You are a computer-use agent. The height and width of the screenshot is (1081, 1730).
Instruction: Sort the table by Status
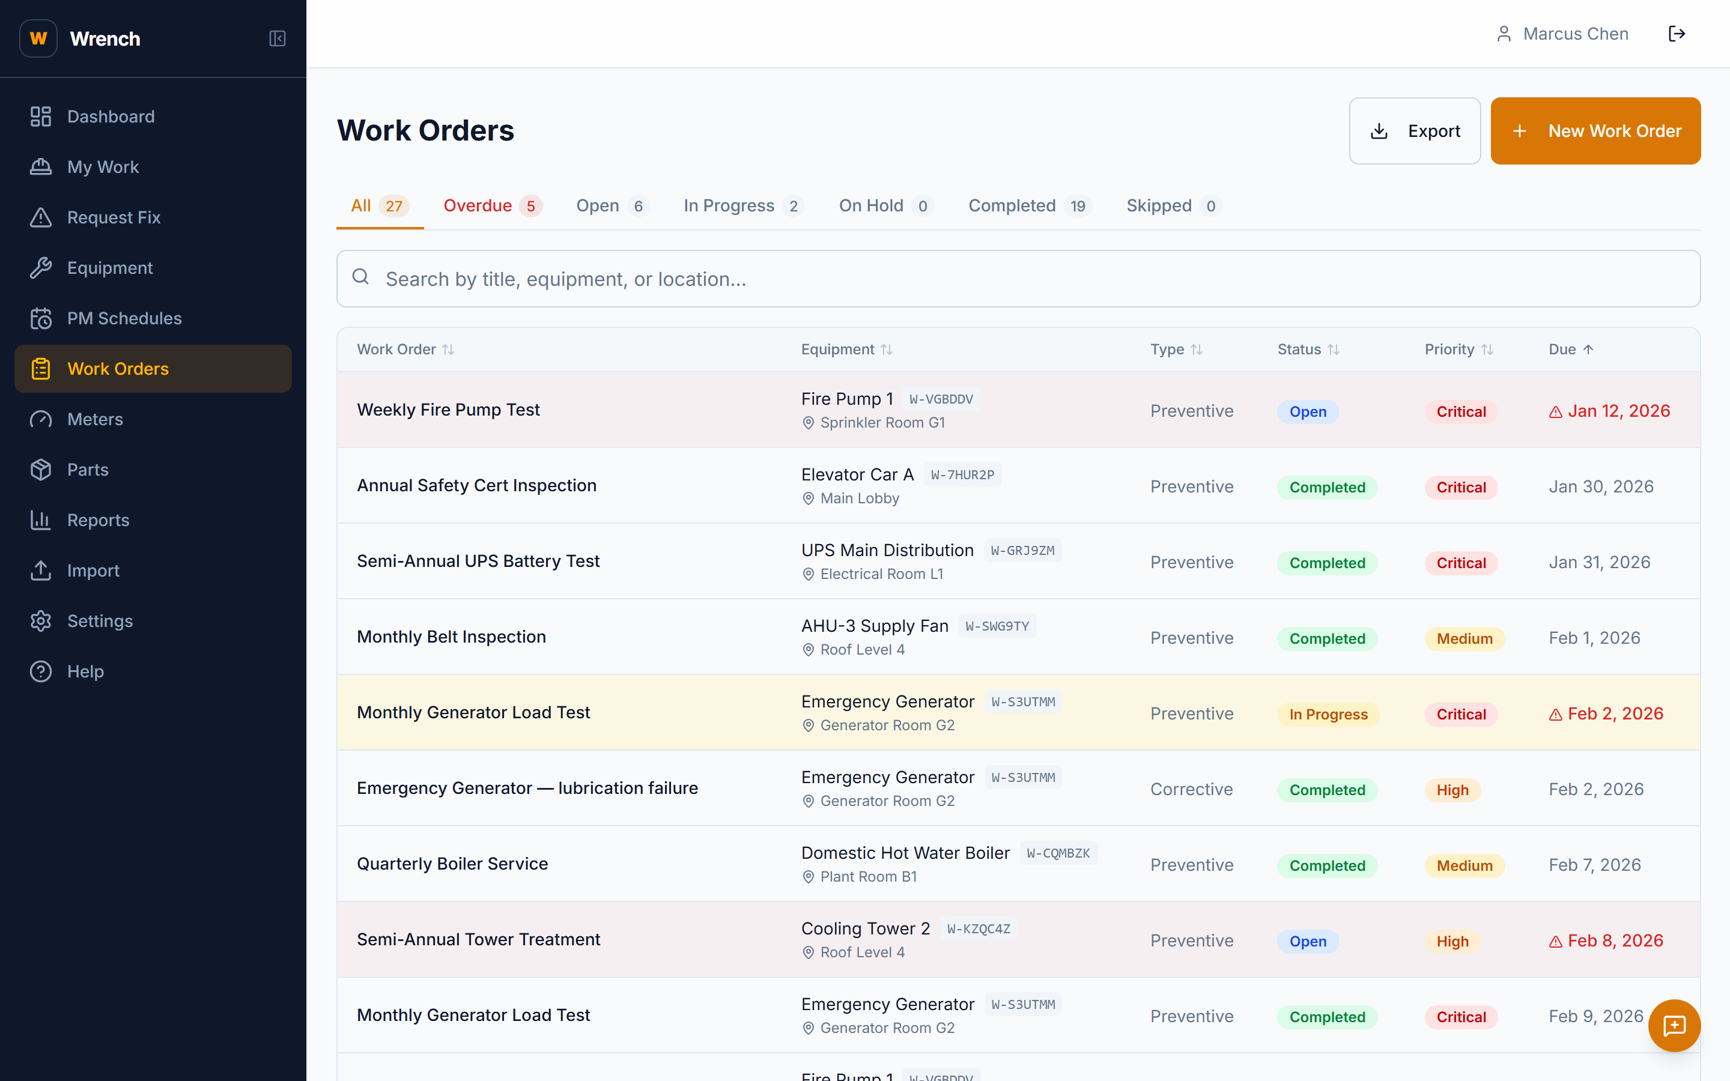1335,349
